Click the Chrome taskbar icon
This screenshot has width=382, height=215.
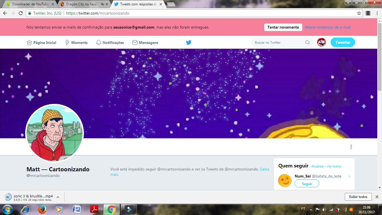click(x=111, y=209)
